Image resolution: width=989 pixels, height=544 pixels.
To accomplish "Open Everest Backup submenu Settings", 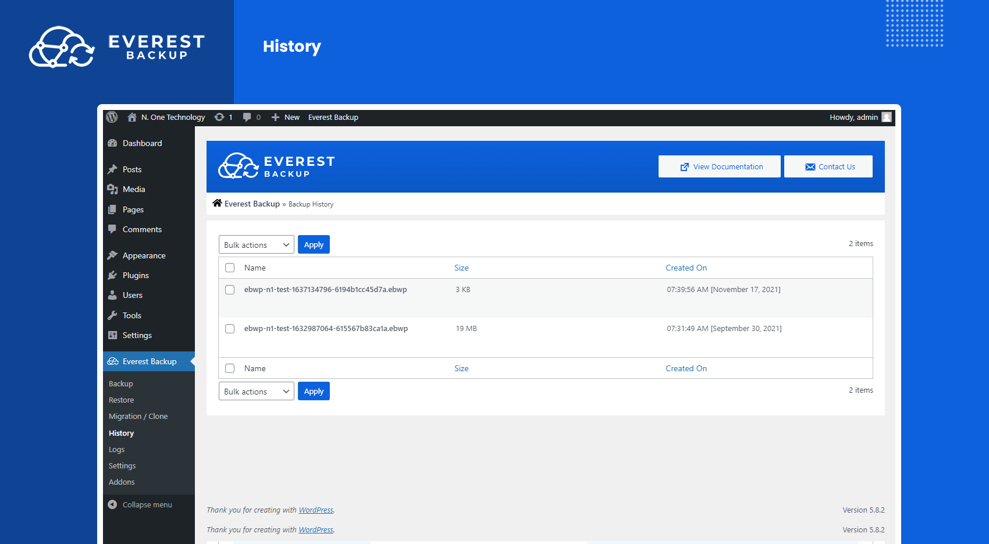I will point(122,466).
